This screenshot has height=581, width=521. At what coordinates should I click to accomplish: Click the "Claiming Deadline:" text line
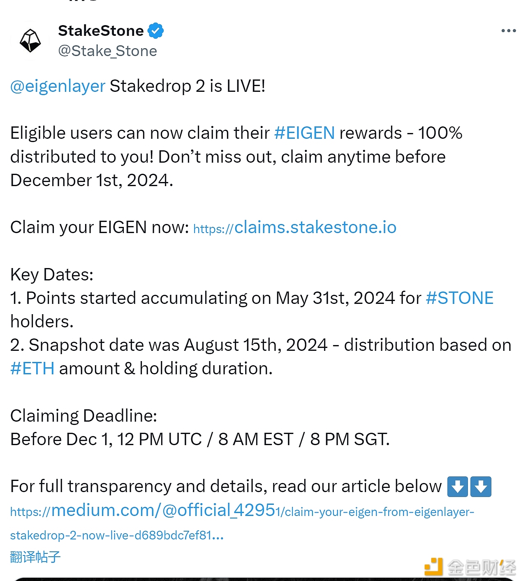pyautogui.click(x=83, y=416)
